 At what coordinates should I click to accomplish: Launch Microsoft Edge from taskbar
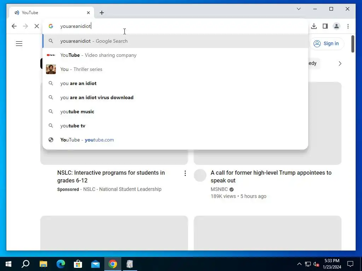click(61, 264)
